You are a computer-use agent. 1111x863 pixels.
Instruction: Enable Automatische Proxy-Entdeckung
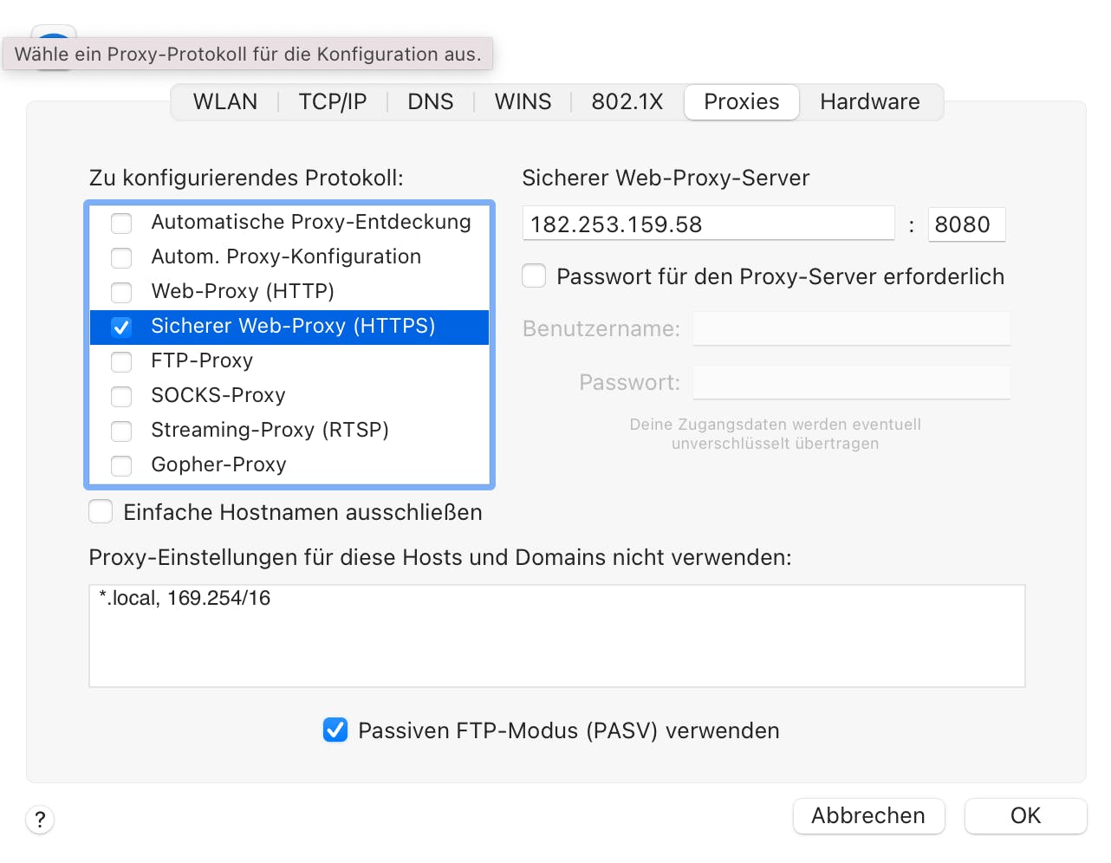tap(121, 223)
